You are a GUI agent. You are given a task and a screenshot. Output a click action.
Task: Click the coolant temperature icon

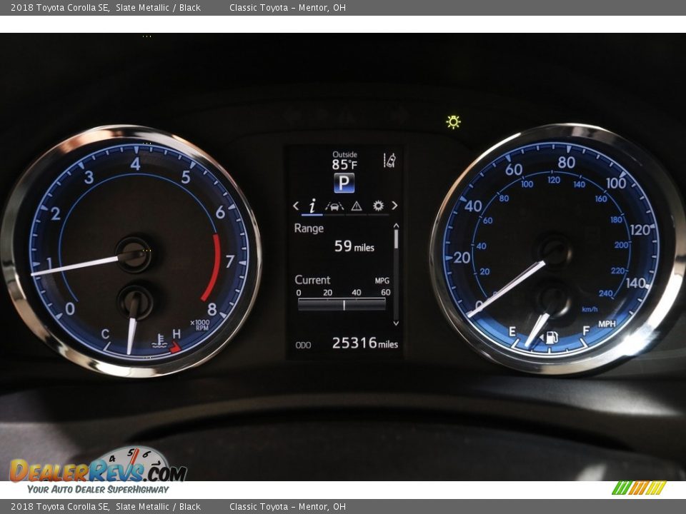pyautogui.click(x=160, y=341)
